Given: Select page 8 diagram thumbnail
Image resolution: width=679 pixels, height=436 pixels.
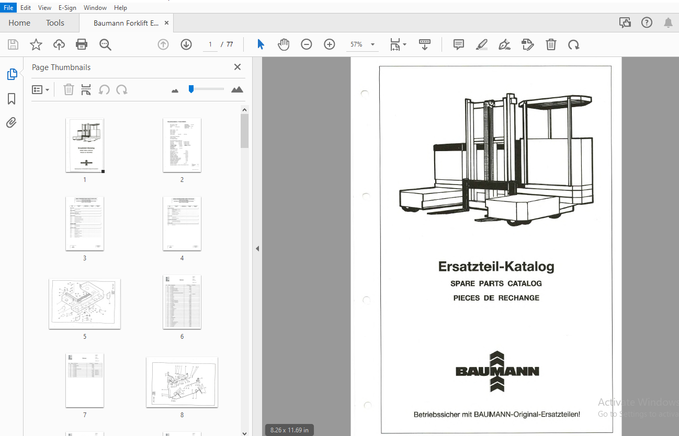Looking at the screenshot, I should [x=182, y=382].
